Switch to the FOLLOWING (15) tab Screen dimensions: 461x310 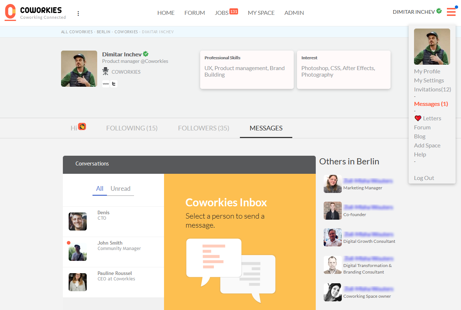pos(132,128)
